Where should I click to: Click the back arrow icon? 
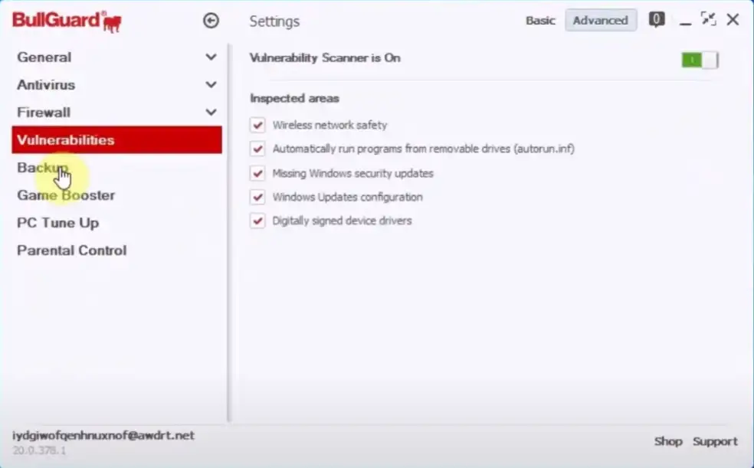211,21
